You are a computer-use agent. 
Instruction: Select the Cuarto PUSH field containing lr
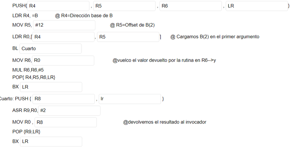click(130, 99)
